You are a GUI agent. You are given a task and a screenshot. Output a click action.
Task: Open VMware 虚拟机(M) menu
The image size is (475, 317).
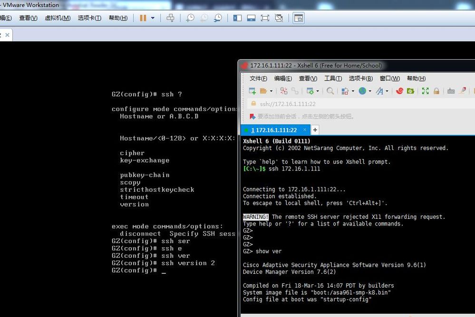tap(58, 18)
